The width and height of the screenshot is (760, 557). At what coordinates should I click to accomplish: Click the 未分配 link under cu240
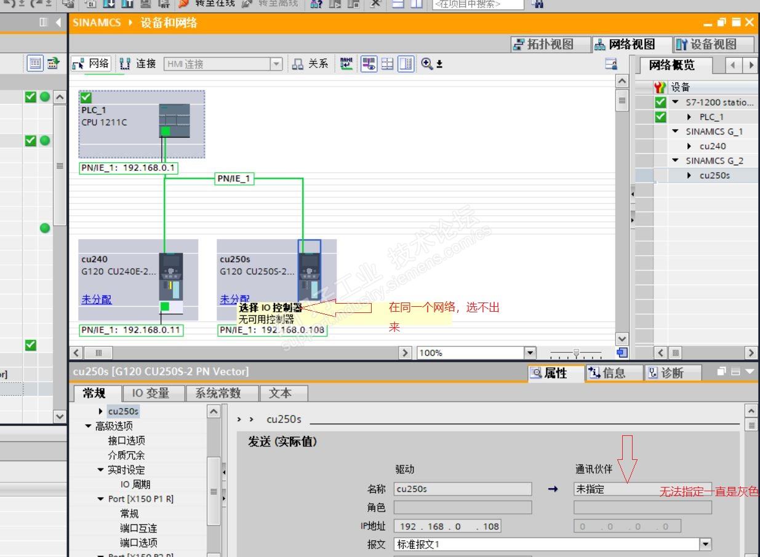97,299
